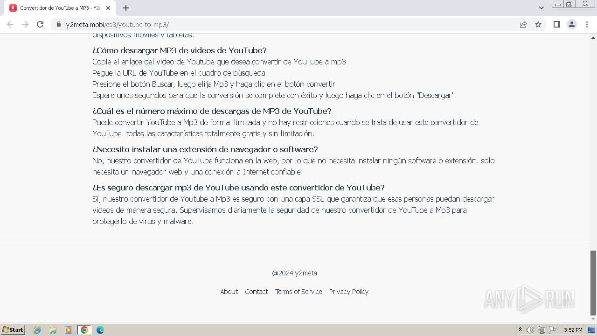The width and height of the screenshot is (597, 336).
Task: Open the About link in footer
Action: [229, 292]
